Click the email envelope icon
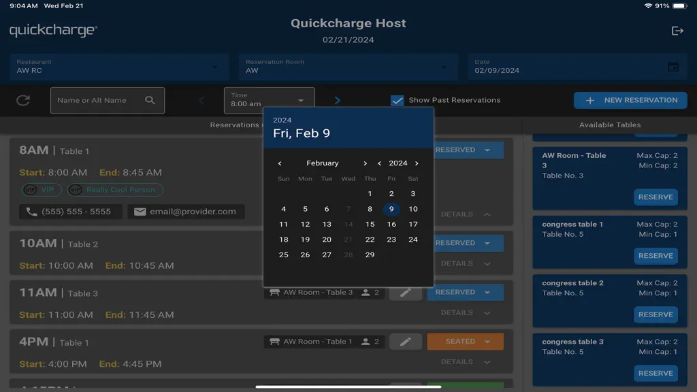697x392 pixels. pyautogui.click(x=140, y=212)
